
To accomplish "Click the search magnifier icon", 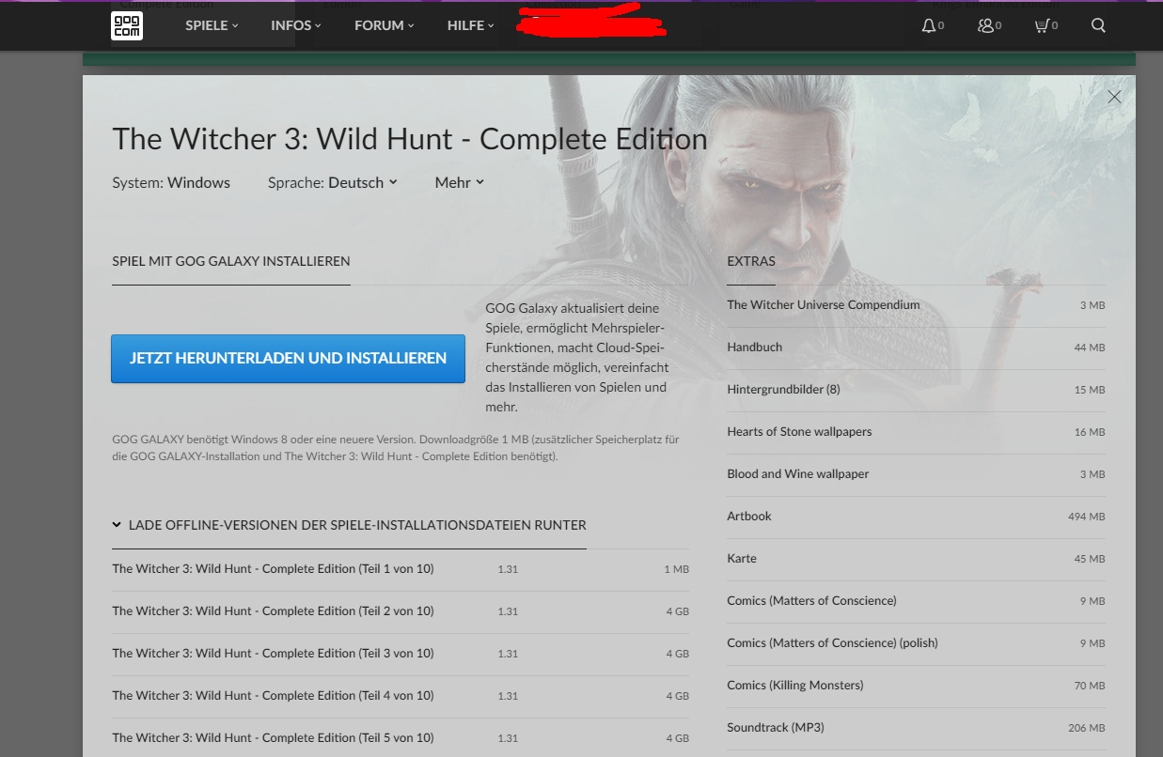I will pos(1098,26).
